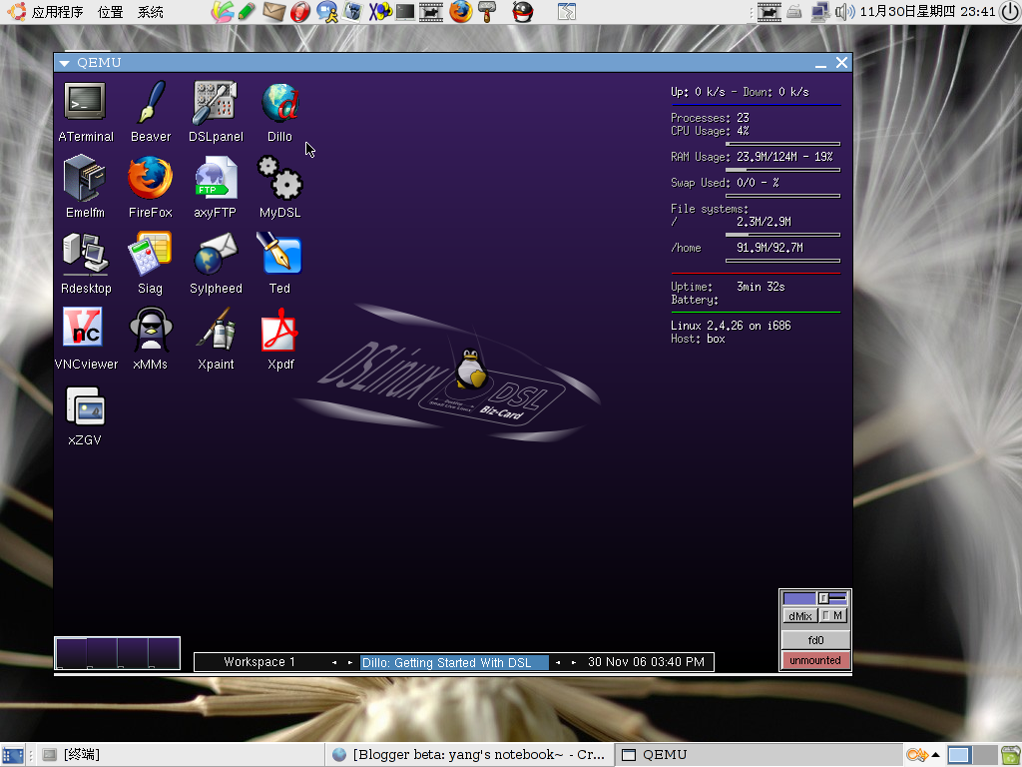Toggle the M mute checkbox in dMix panel
The width and height of the screenshot is (1022, 767).
[x=832, y=615]
